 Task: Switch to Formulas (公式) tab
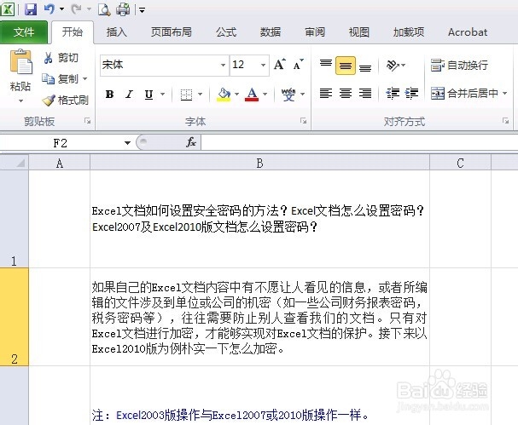coord(226,32)
